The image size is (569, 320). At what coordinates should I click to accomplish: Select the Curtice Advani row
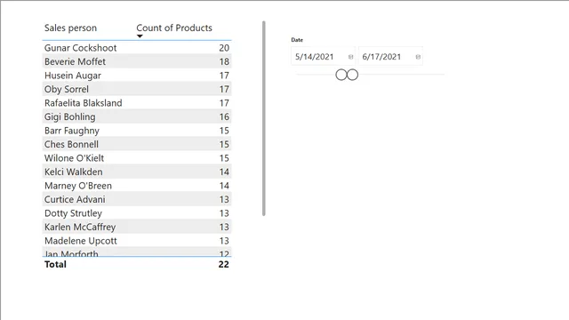137,199
